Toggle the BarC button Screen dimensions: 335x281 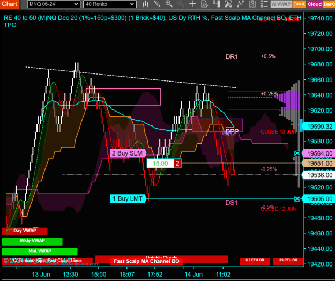pos(329,4)
